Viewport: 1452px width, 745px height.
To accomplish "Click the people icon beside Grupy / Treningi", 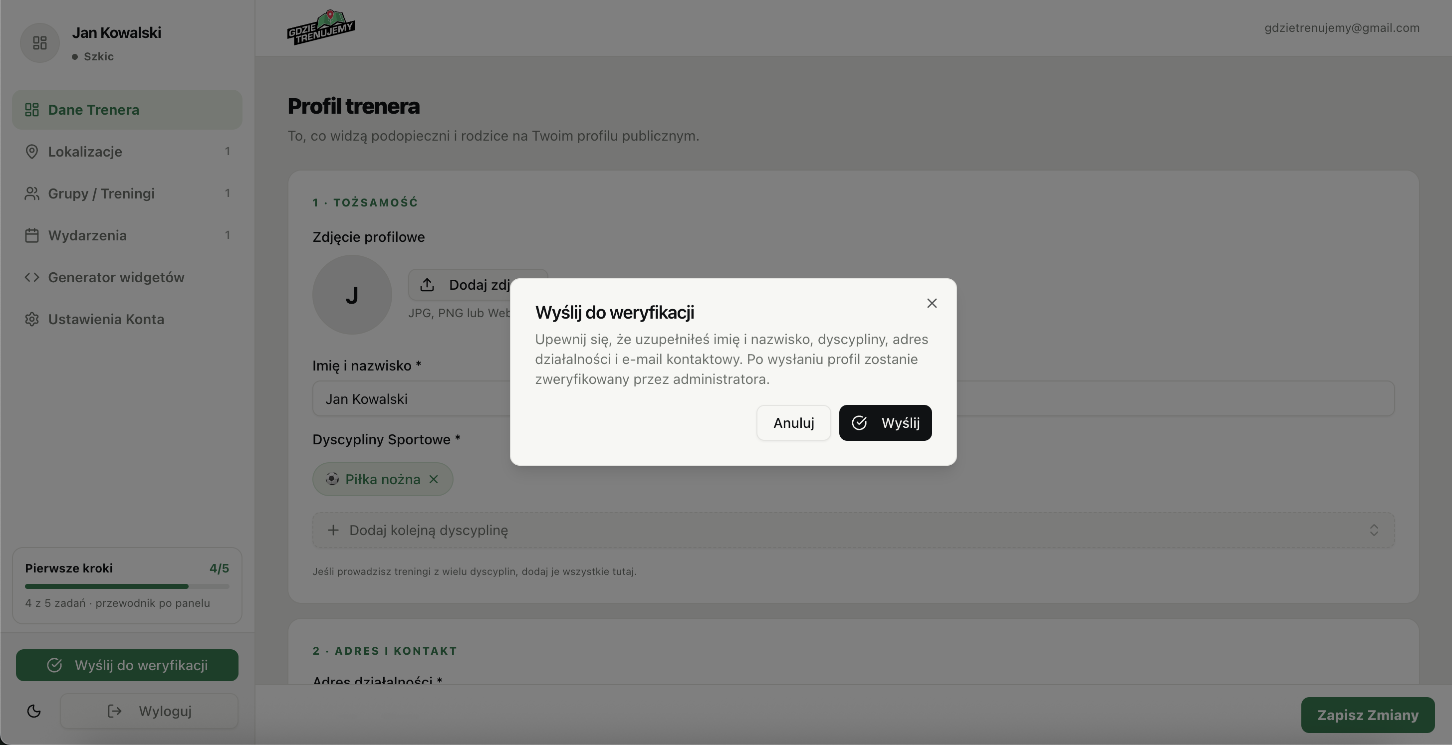I will 31,193.
